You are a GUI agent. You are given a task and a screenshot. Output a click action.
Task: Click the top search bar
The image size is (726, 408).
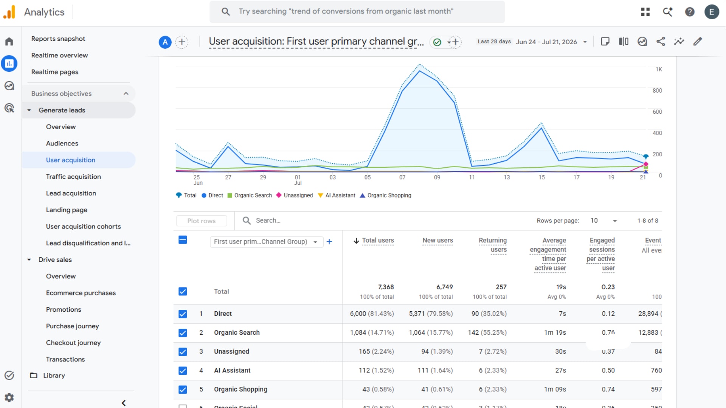click(x=357, y=12)
